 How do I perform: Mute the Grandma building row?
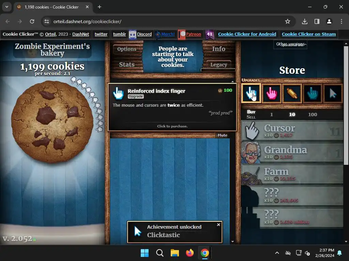(223, 135)
